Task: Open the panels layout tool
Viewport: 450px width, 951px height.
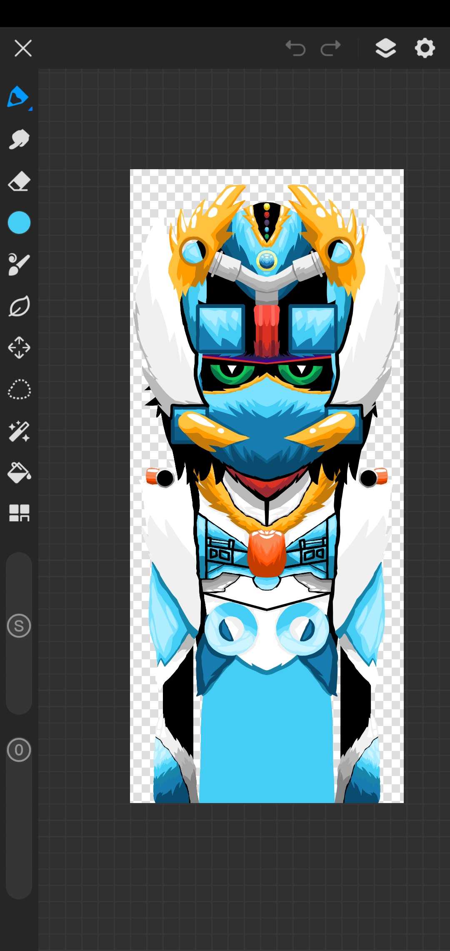Action: pos(19,513)
